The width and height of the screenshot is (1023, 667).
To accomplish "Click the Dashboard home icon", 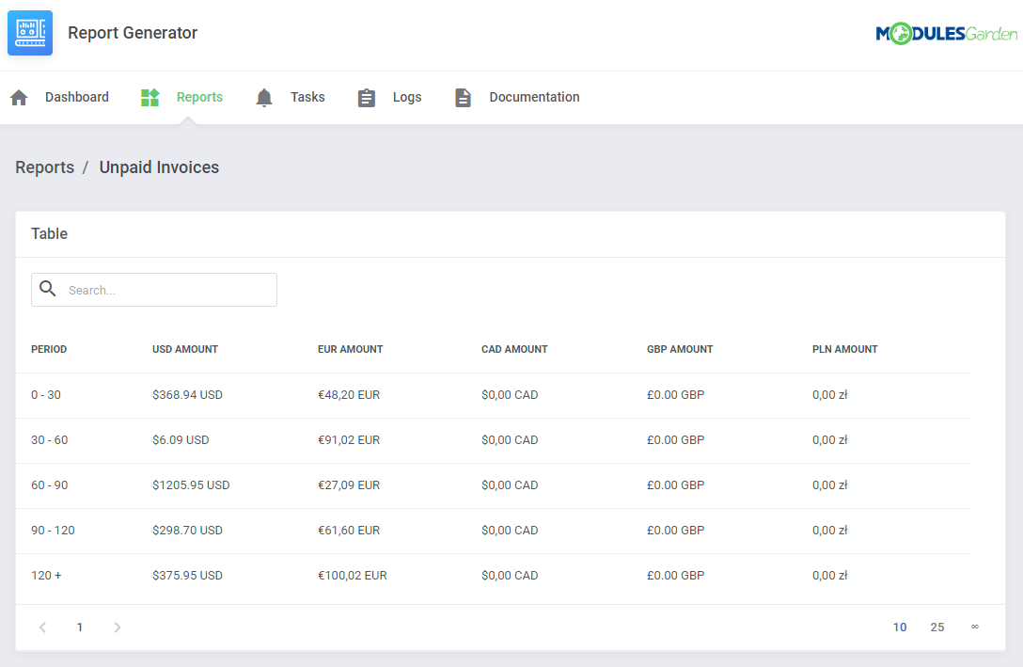I will pyautogui.click(x=19, y=98).
